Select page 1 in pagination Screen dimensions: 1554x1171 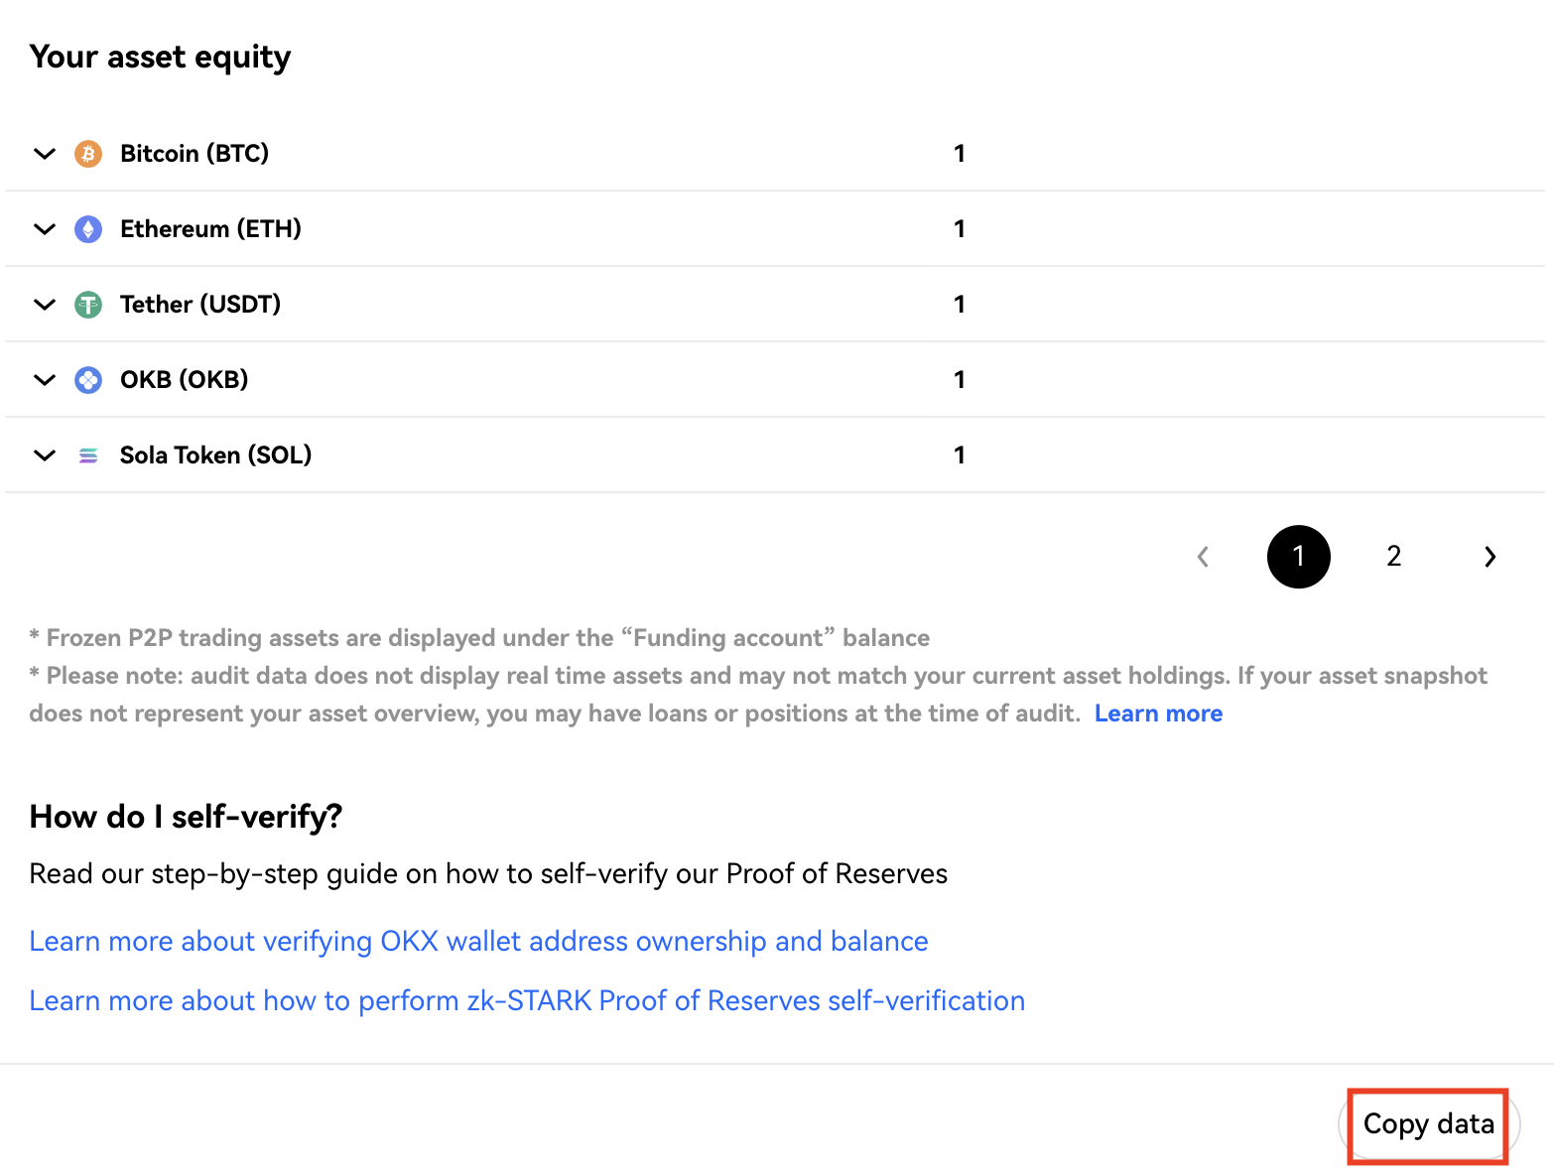tap(1298, 557)
